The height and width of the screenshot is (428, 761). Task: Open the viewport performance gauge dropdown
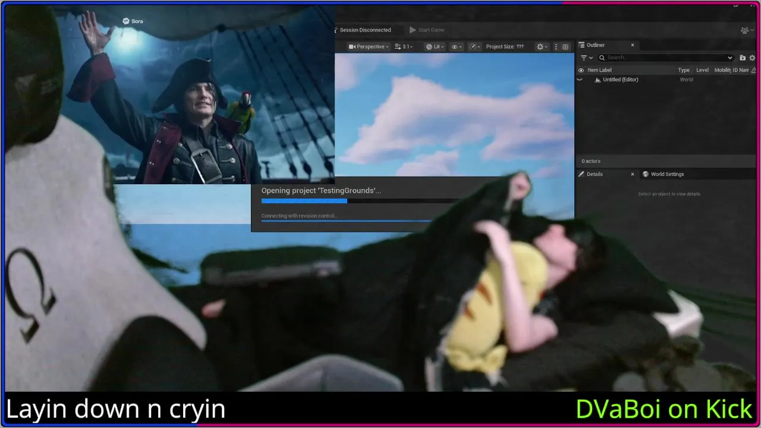(474, 46)
